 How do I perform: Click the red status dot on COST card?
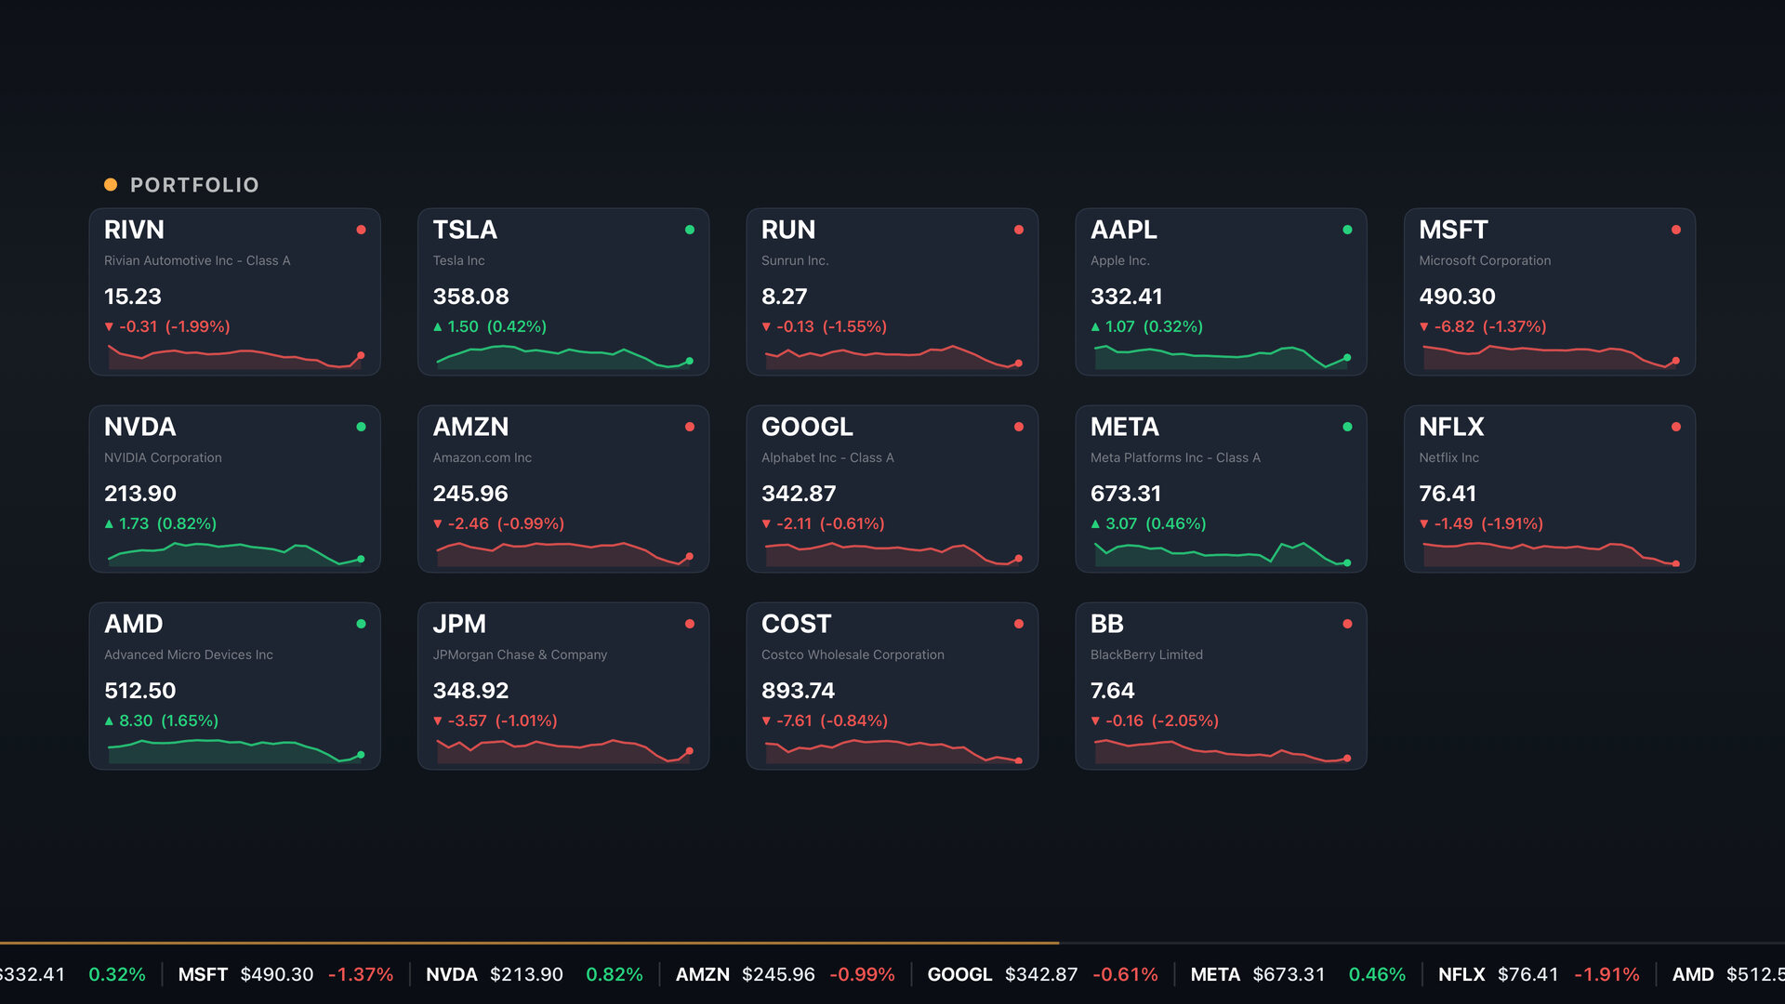click(x=1019, y=624)
